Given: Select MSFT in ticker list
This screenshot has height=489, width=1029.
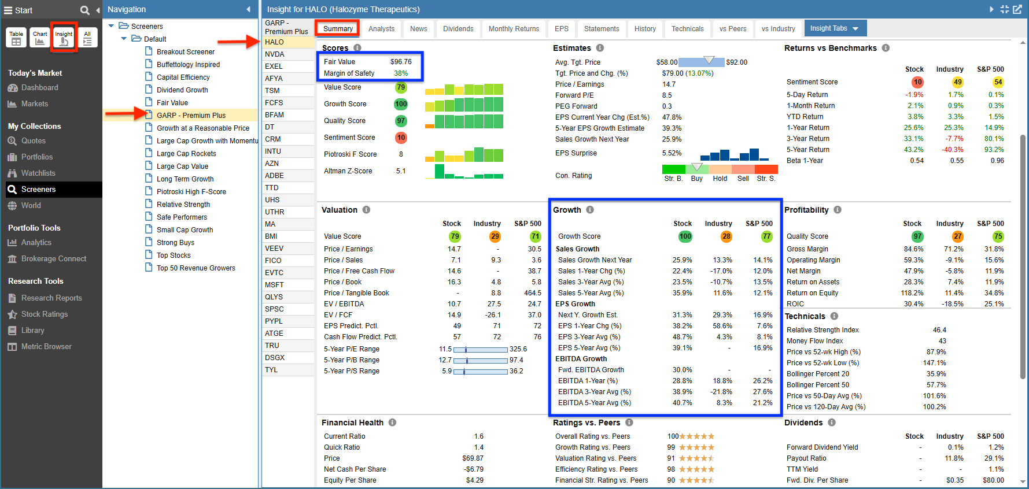Looking at the screenshot, I should pos(288,285).
